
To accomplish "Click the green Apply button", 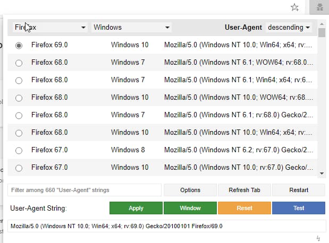I will click(136, 208).
